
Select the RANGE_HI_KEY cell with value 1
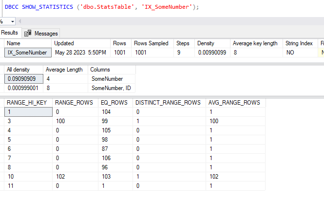[x=27, y=111]
